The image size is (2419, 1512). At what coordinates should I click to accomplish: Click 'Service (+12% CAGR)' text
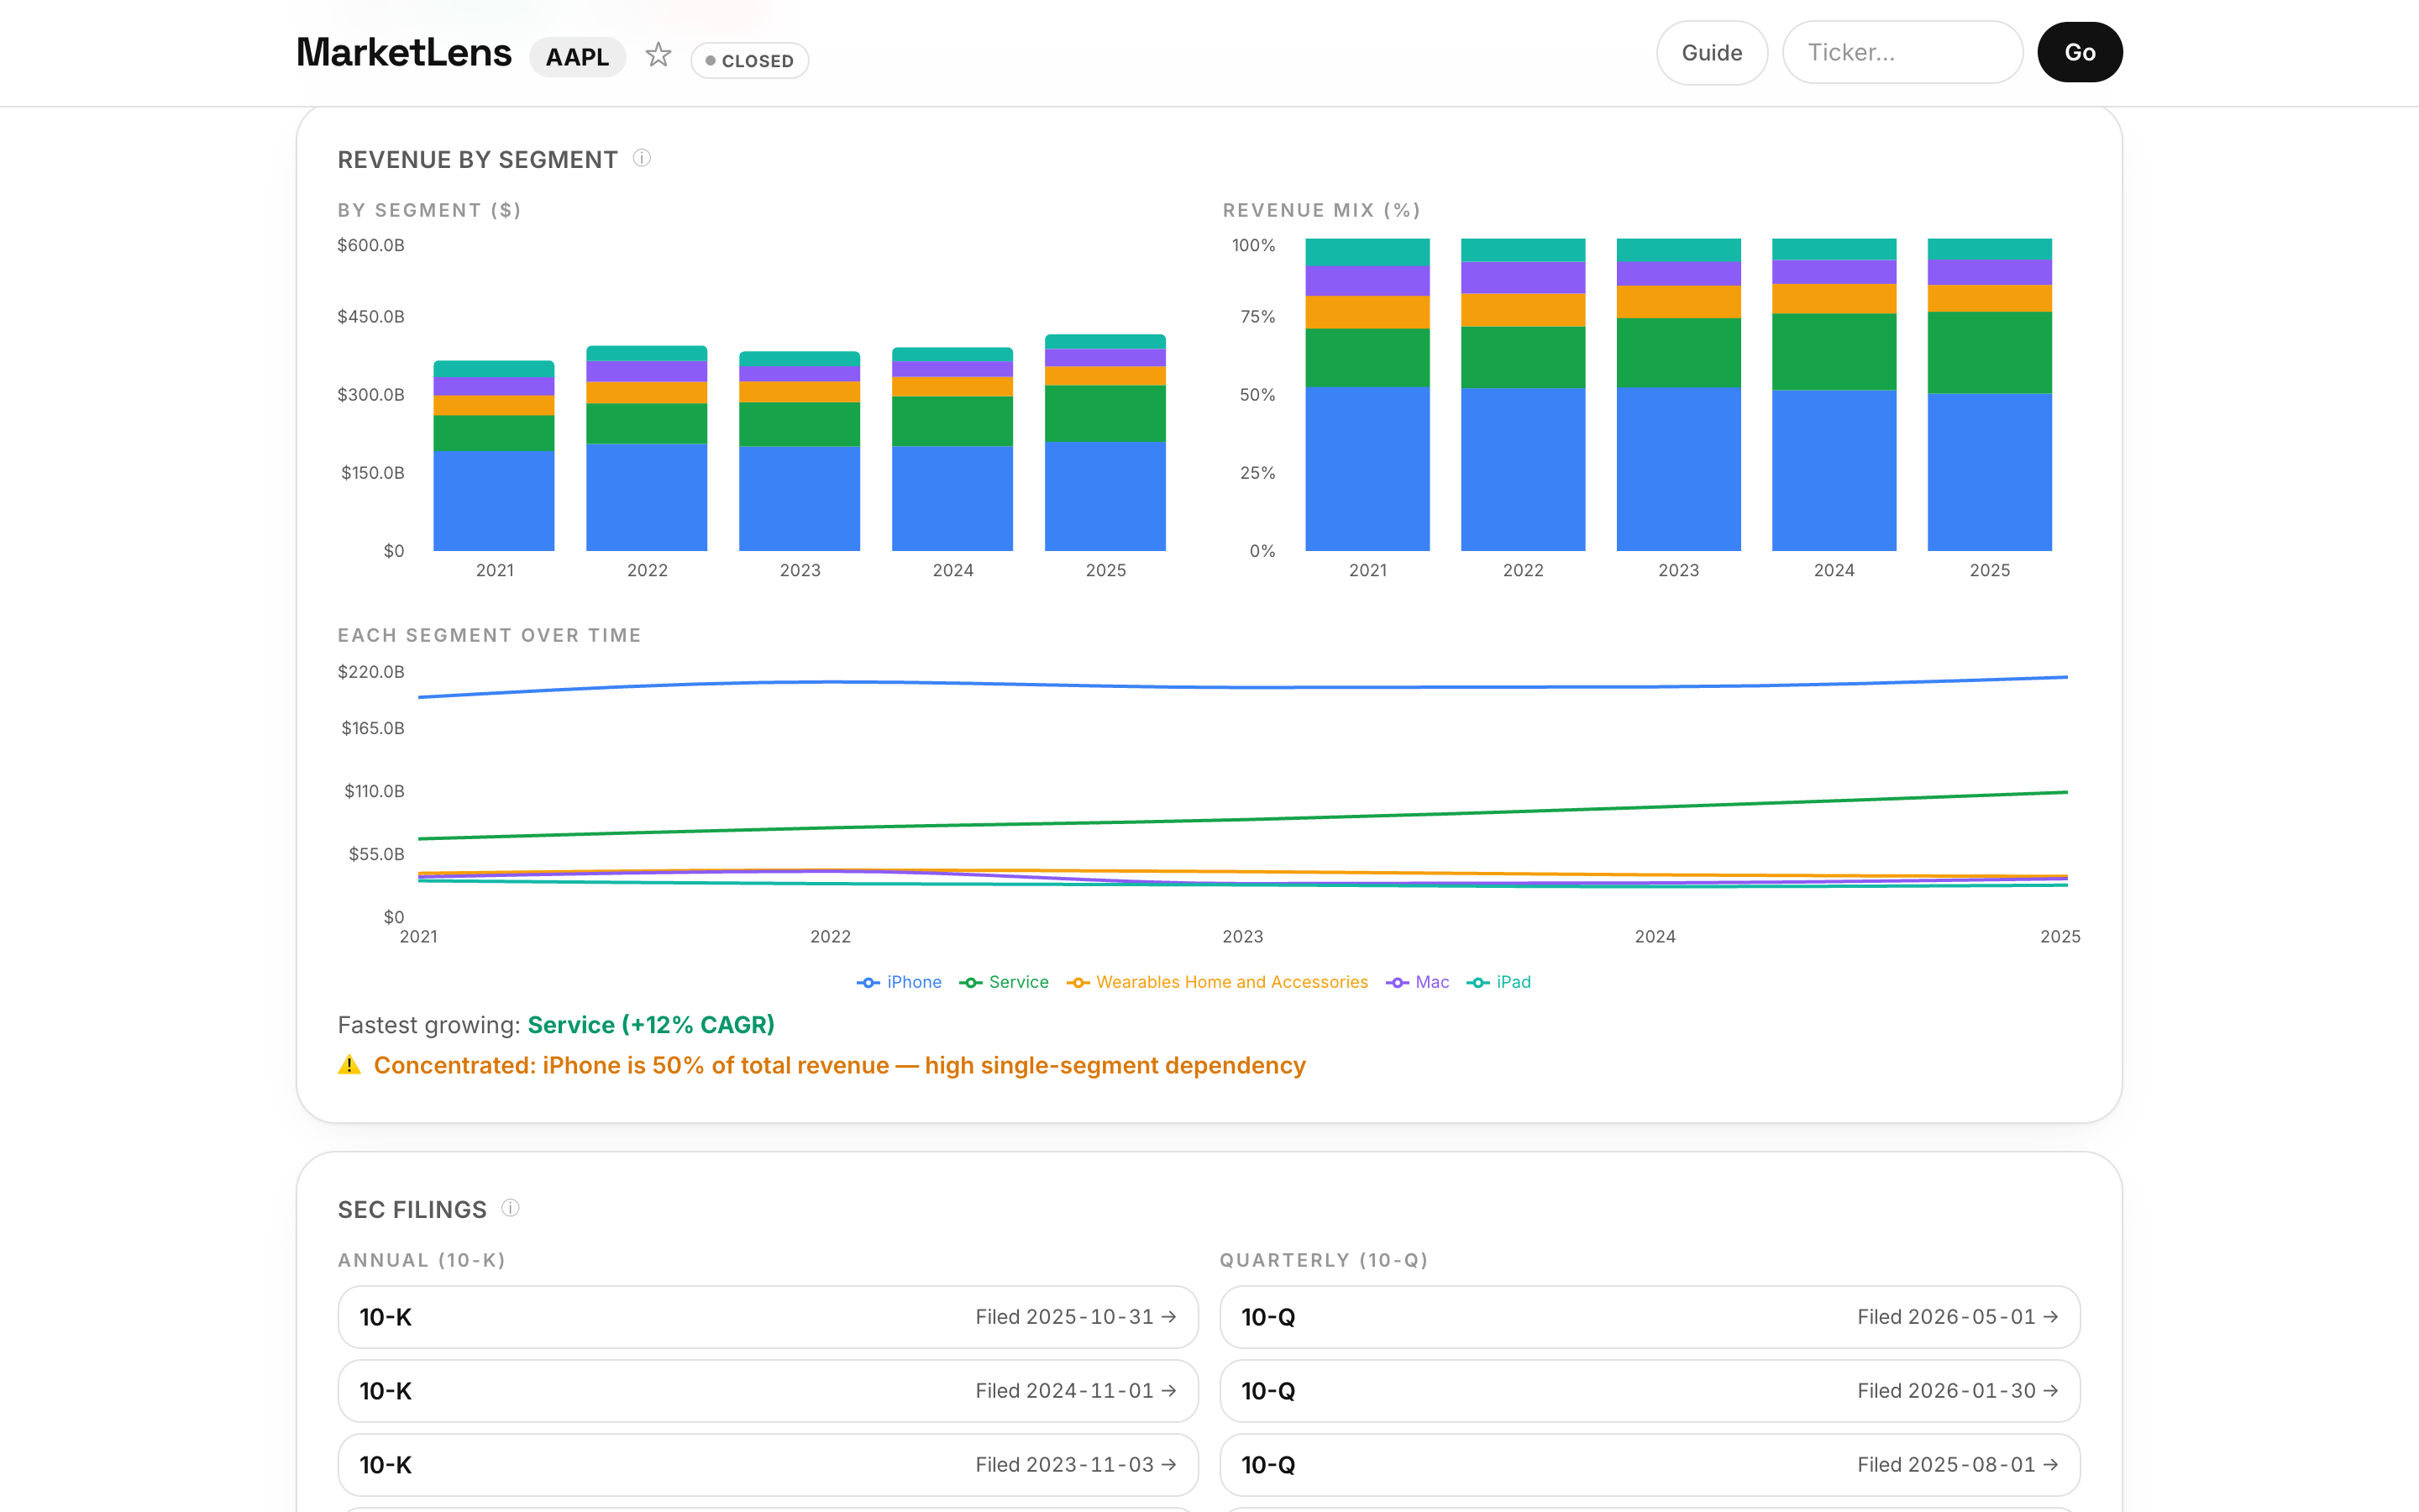coord(651,1025)
